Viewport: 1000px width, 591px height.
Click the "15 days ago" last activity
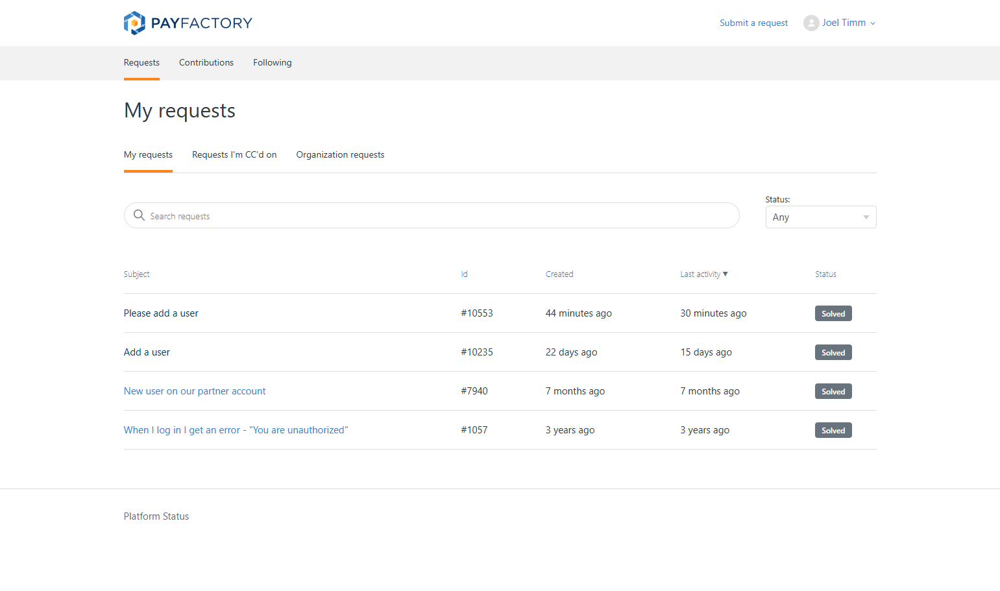click(706, 352)
